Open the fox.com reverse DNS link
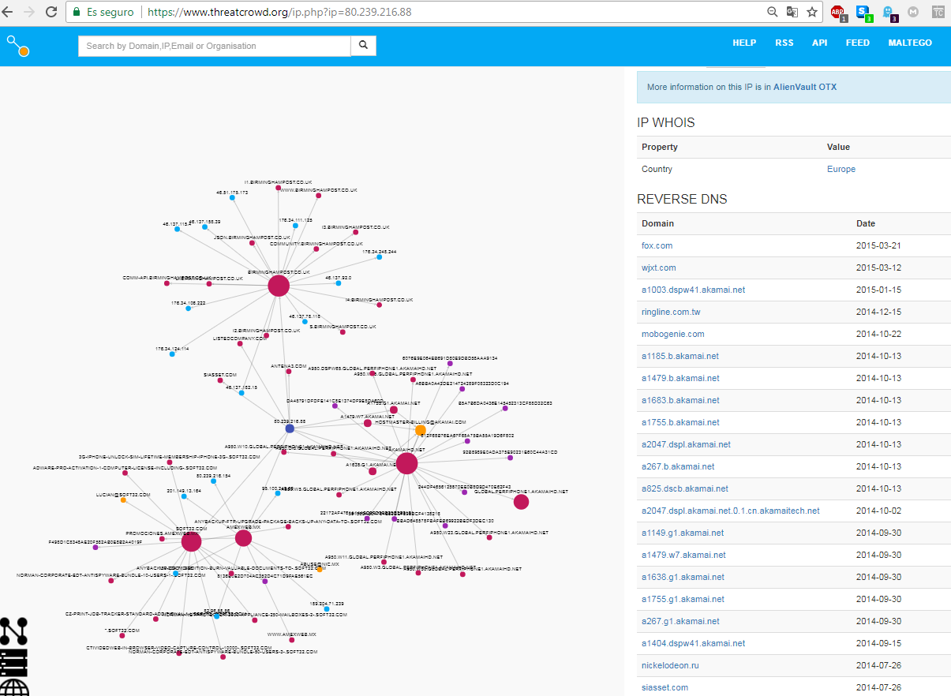The width and height of the screenshot is (951, 696). point(657,246)
